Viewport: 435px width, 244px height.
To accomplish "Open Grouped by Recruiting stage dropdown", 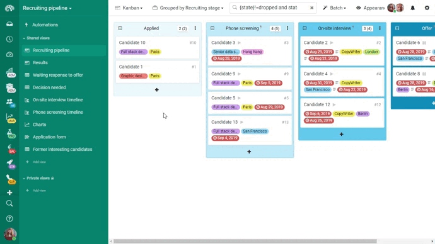I will [188, 8].
